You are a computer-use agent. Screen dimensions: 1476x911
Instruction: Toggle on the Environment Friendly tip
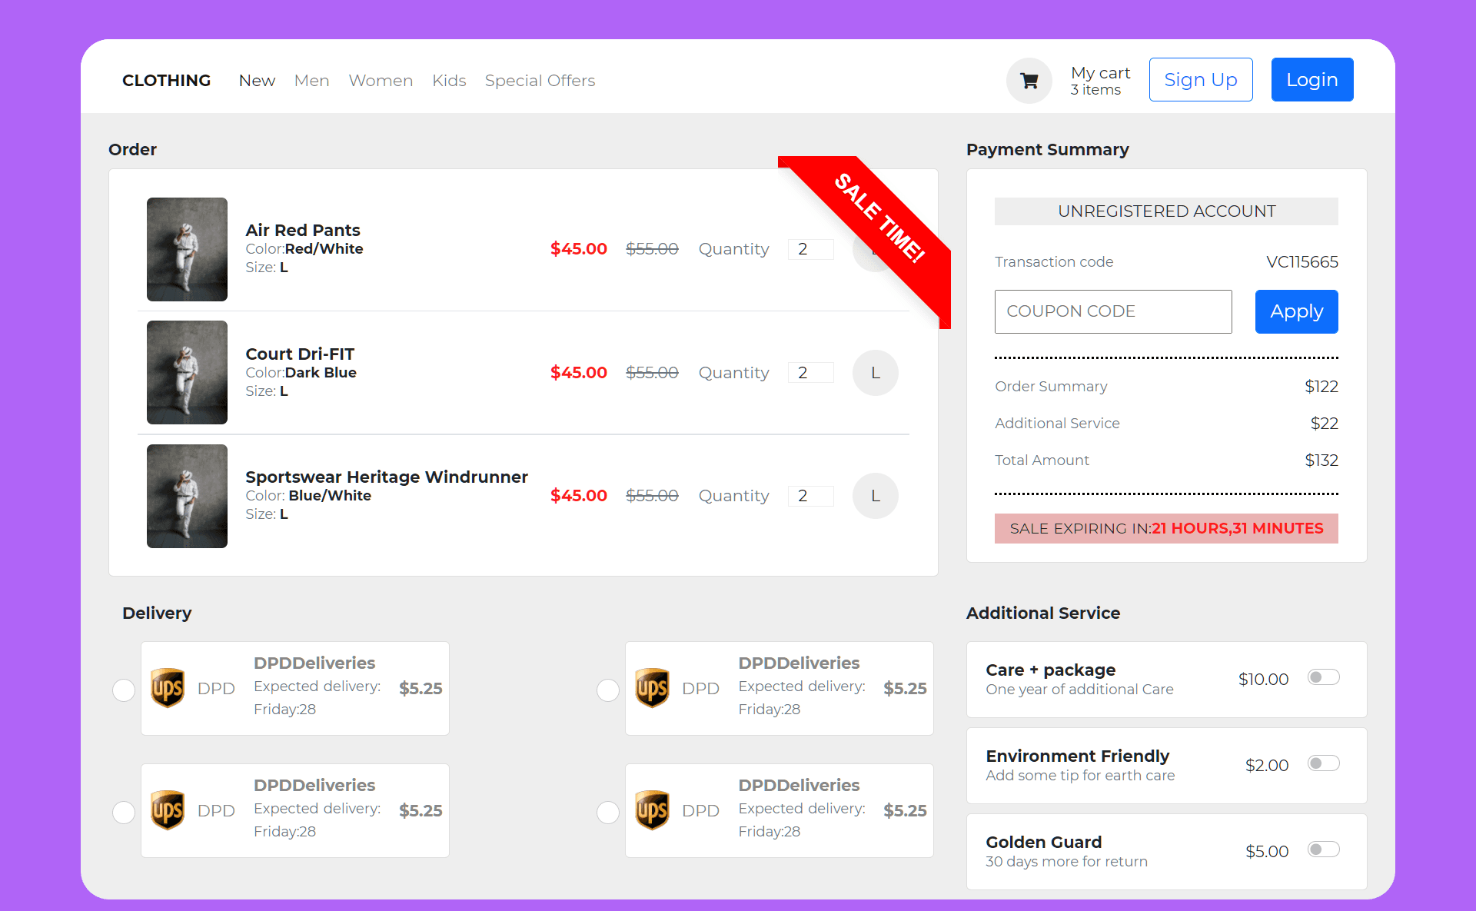pyautogui.click(x=1324, y=763)
